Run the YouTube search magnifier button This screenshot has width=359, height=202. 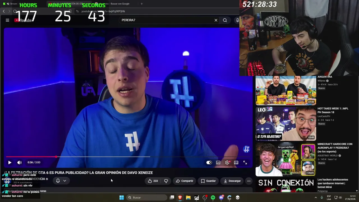[225, 20]
